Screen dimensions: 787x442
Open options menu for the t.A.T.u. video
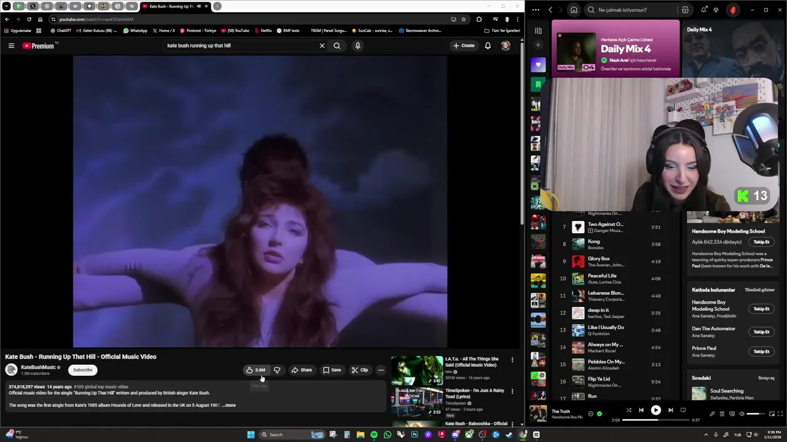click(x=512, y=360)
